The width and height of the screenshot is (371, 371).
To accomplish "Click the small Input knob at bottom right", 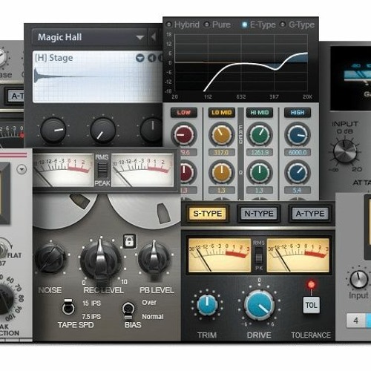I will [x=358, y=280].
